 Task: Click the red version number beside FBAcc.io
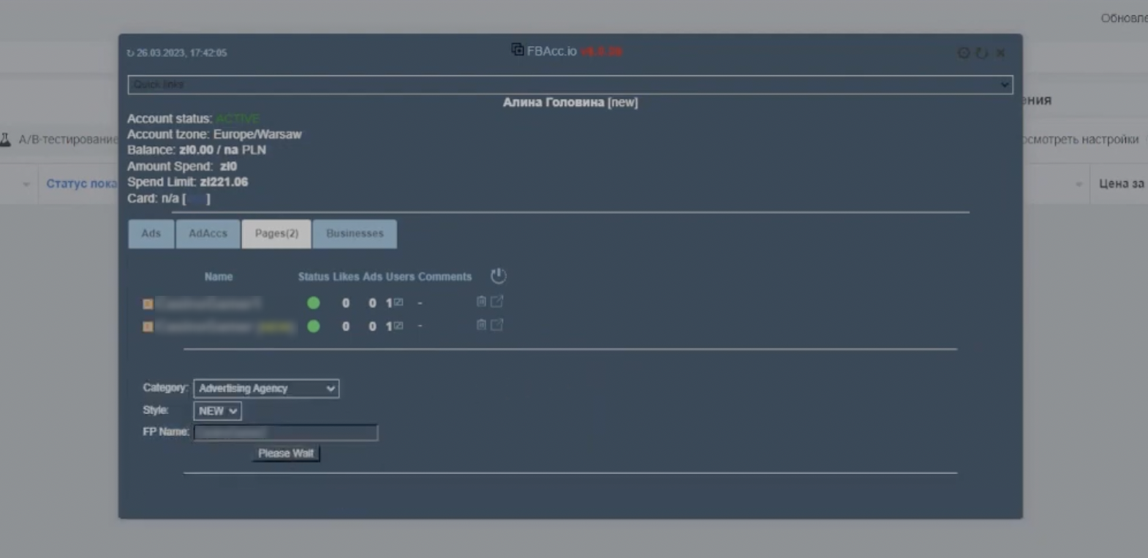click(602, 51)
